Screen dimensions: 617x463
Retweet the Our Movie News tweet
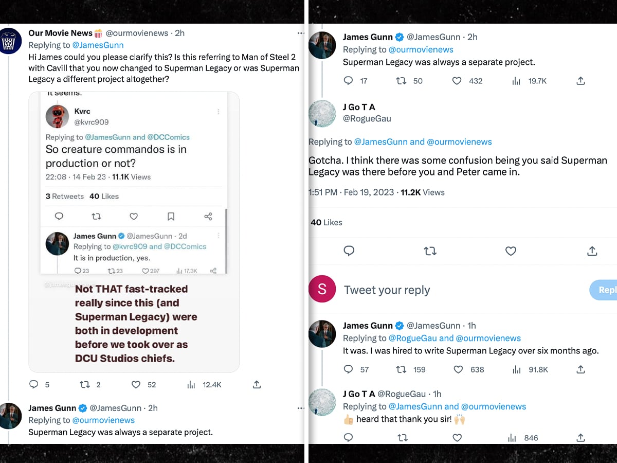click(x=84, y=384)
